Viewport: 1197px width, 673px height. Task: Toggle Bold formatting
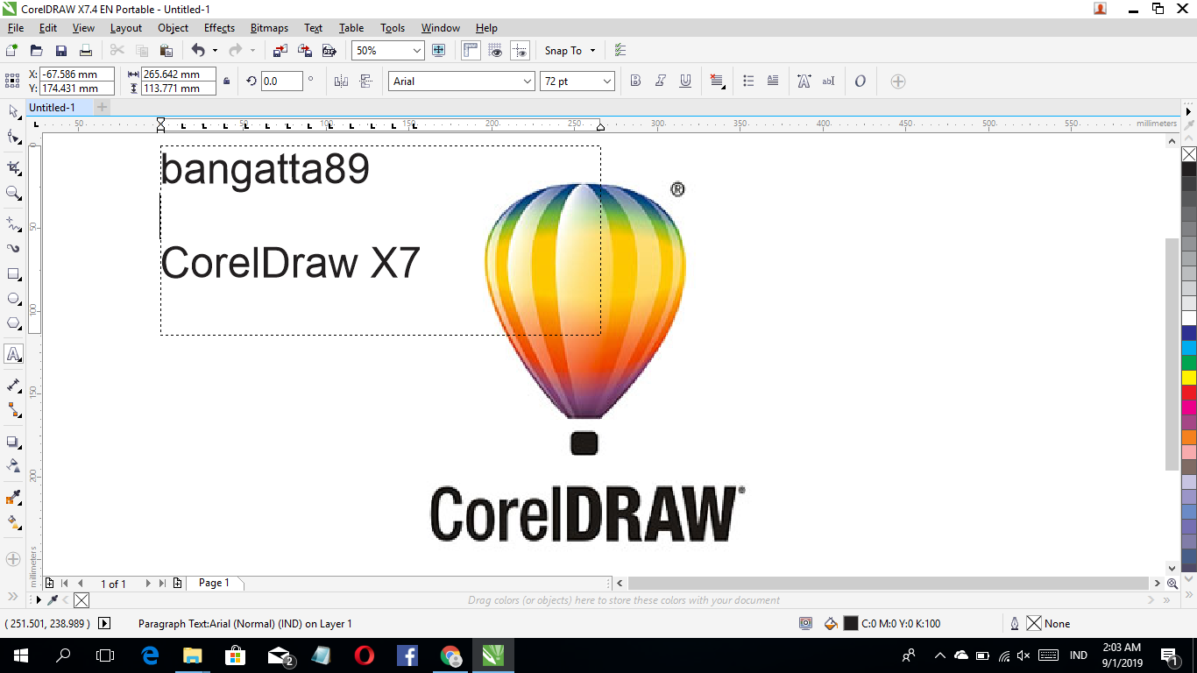pyautogui.click(x=636, y=81)
